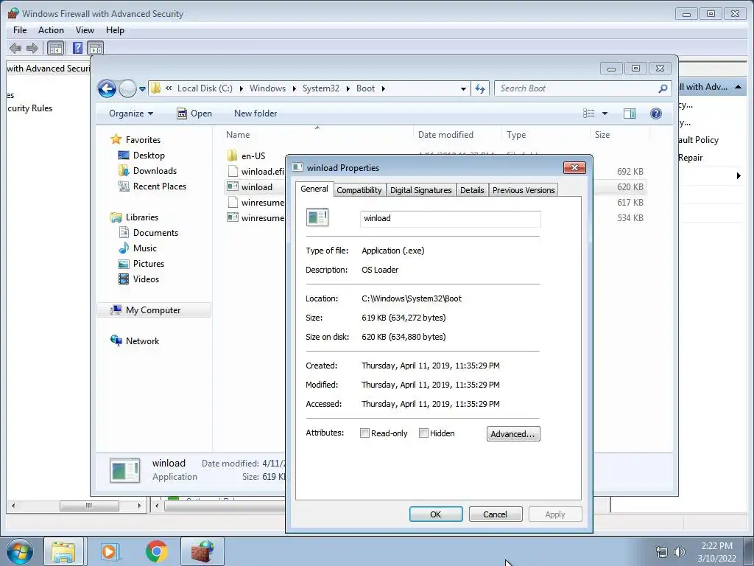754x566 pixels.
Task: Click the Forward arrow in Firewall toolbar
Action: click(x=32, y=48)
